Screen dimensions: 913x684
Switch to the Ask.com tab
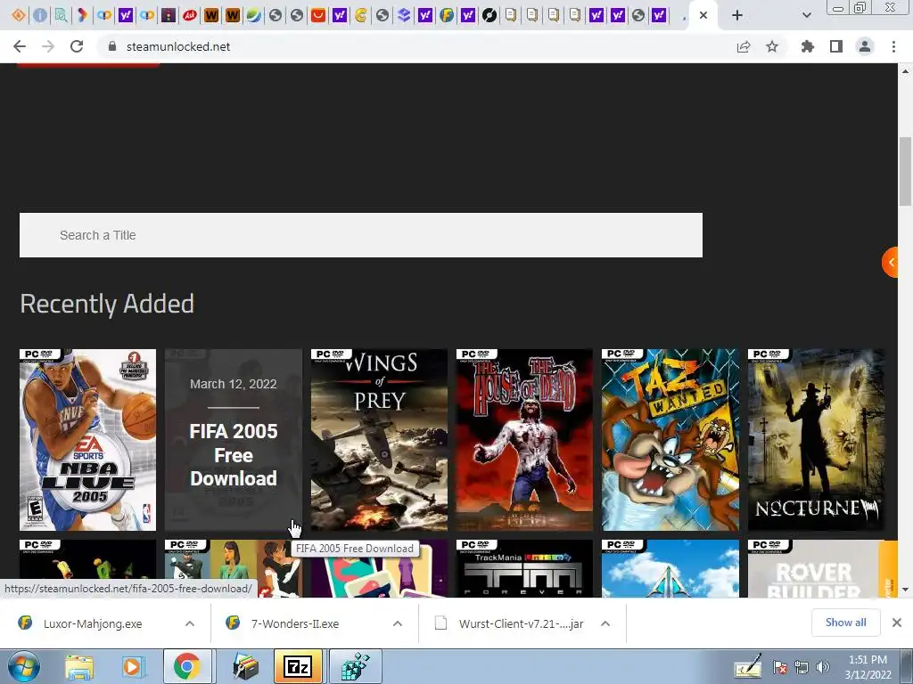(190, 15)
